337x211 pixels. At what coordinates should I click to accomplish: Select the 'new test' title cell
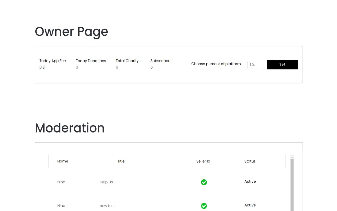(107, 206)
